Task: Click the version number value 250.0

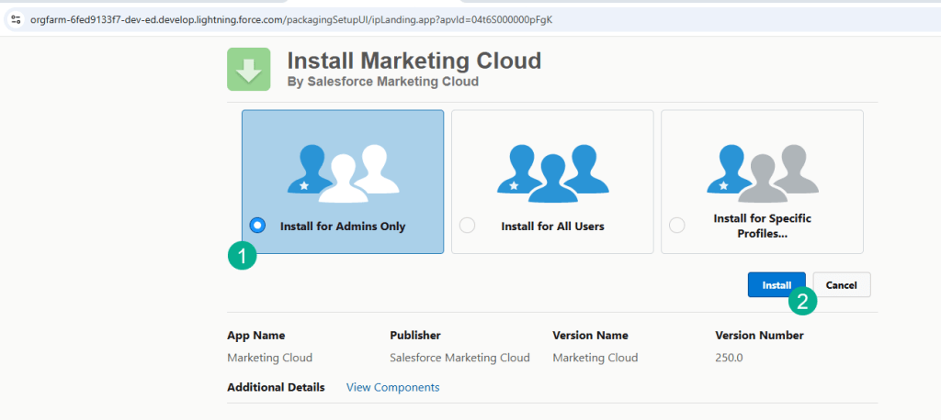Action: [731, 358]
